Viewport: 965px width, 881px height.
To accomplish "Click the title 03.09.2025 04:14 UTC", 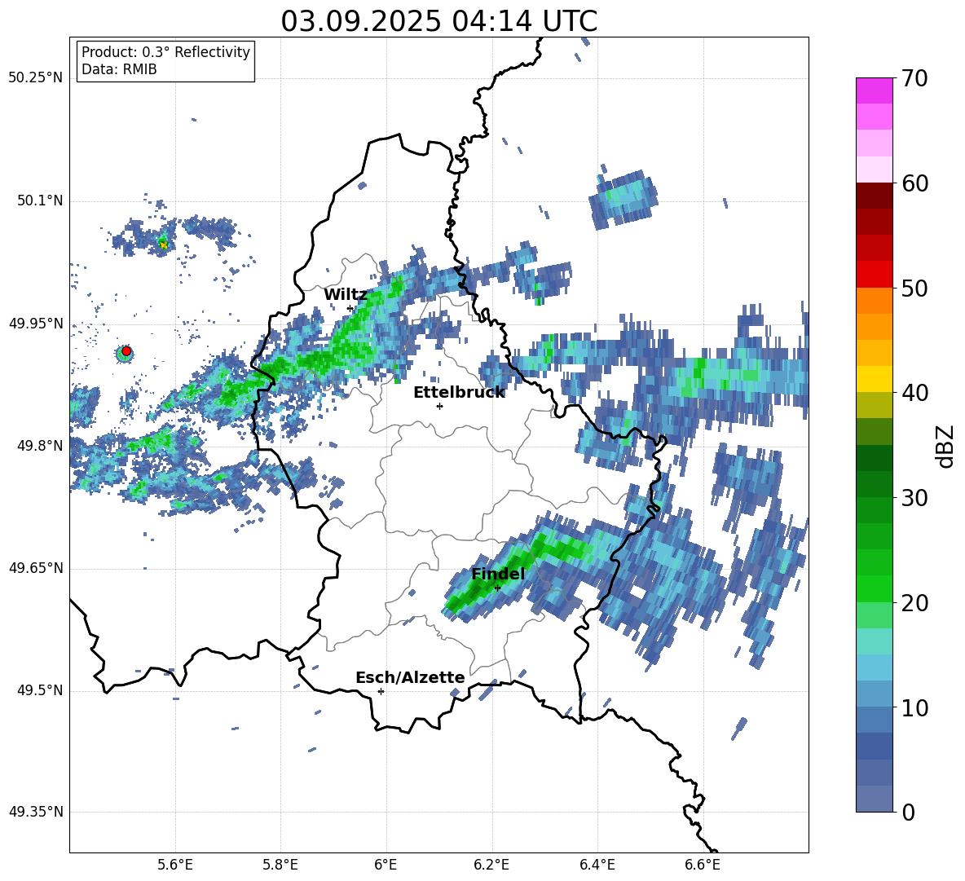I will tap(438, 21).
